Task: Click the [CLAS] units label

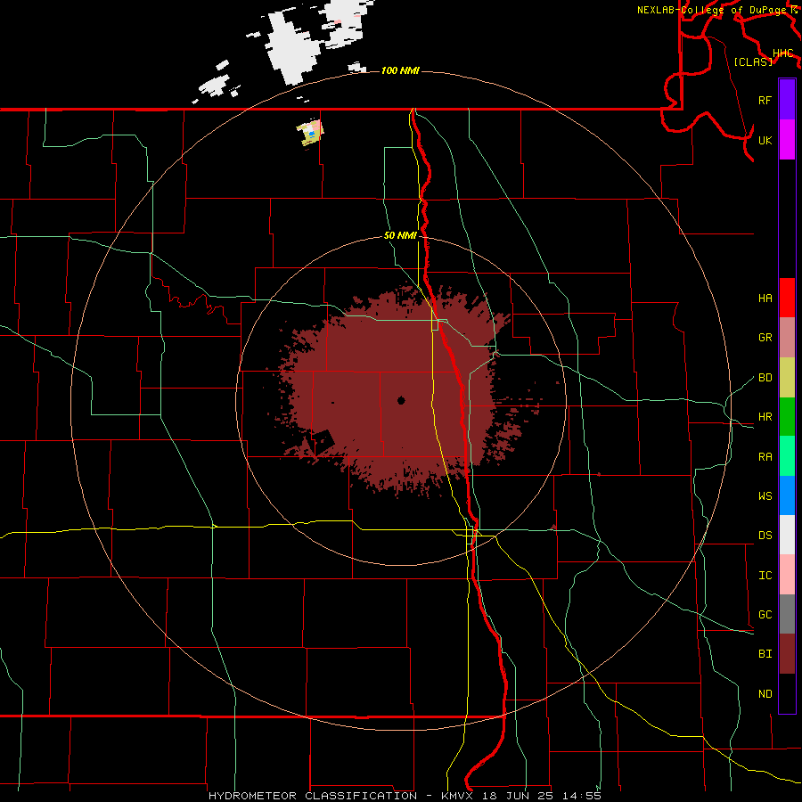Action: (753, 62)
